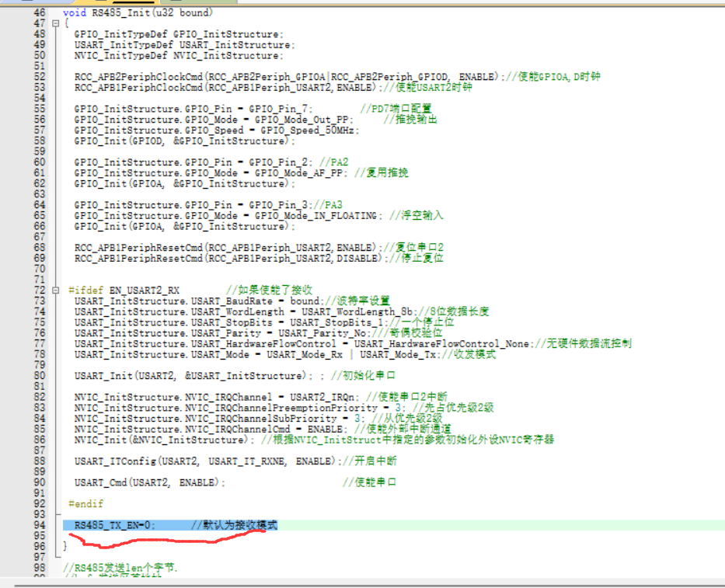Screen dimensions: 725x588
Task: Click GPIO_Init(GPIOA call on line 62
Action: pyautogui.click(x=184, y=183)
